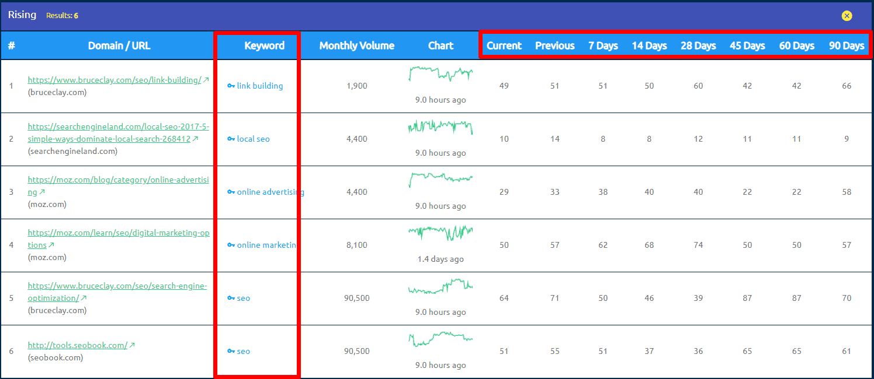Select the seo keyword in bruceclay row
The image size is (874, 379).
[x=244, y=298]
